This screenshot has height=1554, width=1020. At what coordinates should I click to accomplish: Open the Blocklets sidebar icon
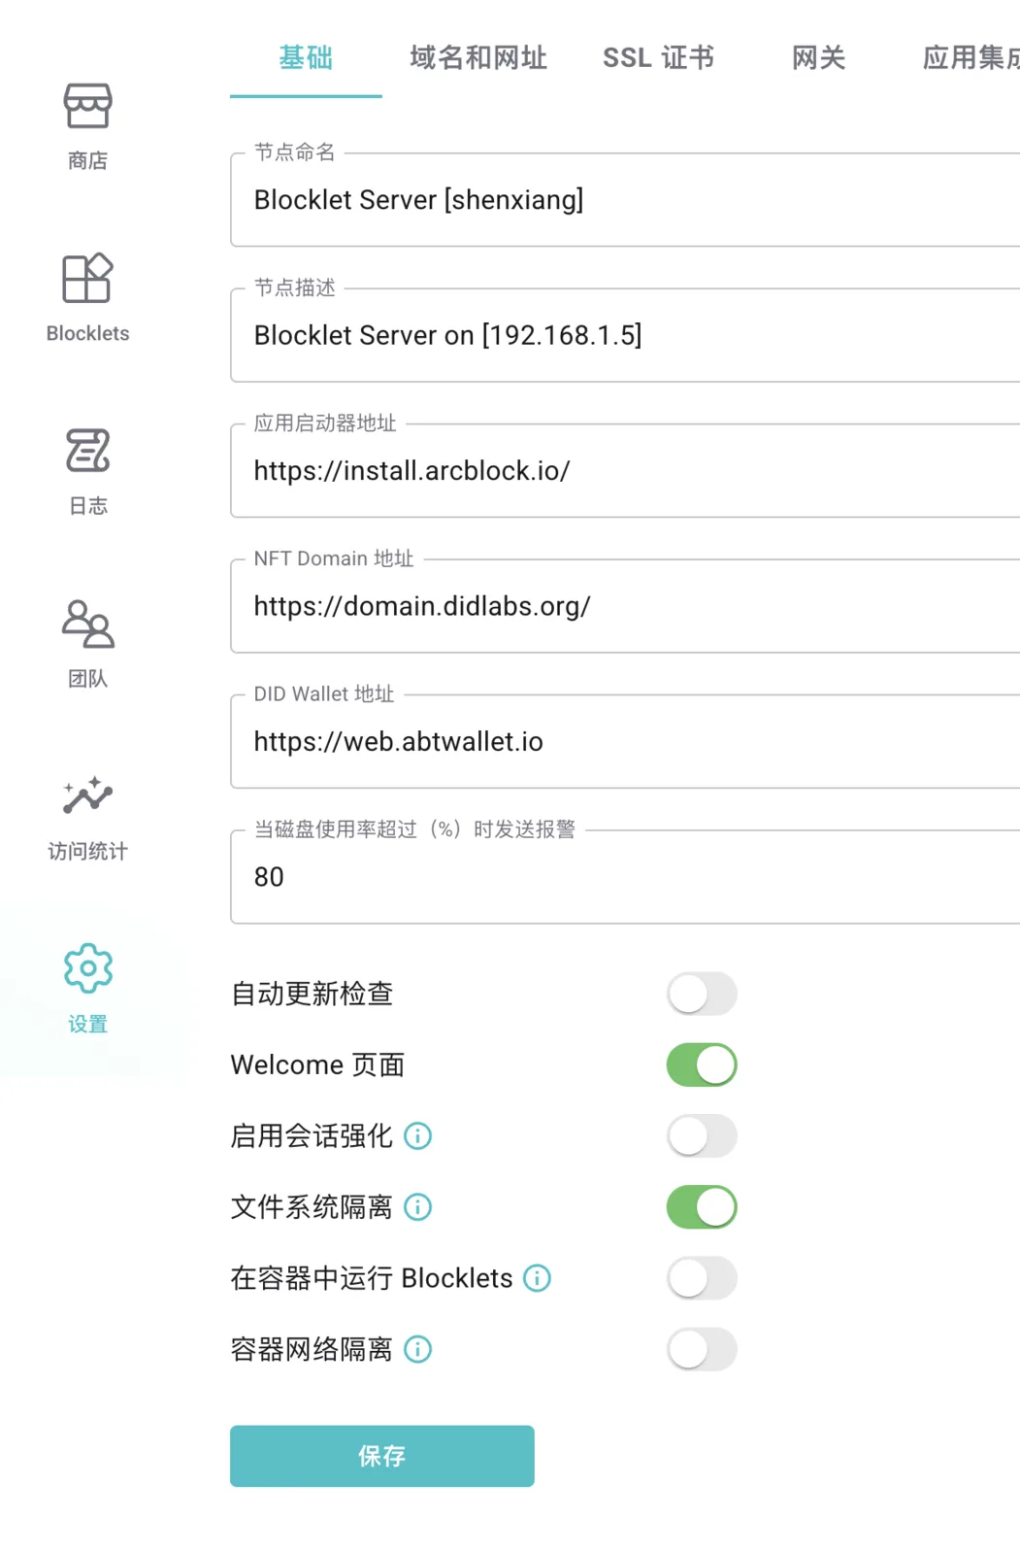(87, 278)
